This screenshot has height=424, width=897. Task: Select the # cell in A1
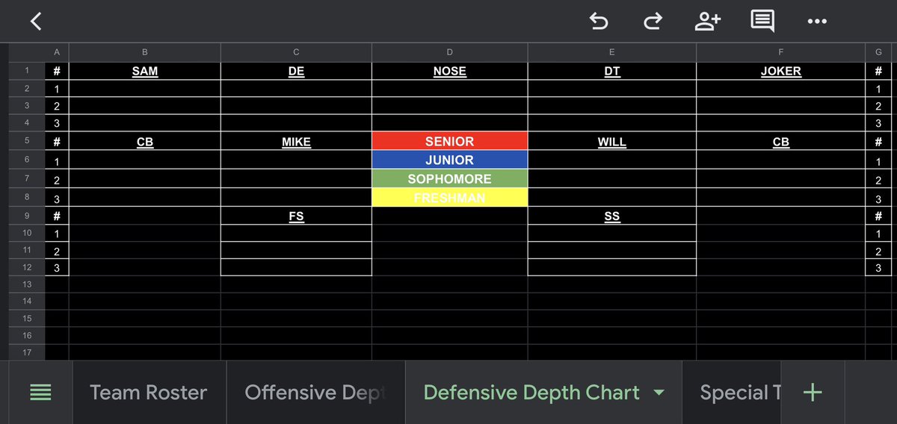point(57,71)
